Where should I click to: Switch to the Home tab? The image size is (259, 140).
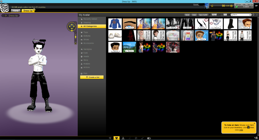[x=16, y=11]
